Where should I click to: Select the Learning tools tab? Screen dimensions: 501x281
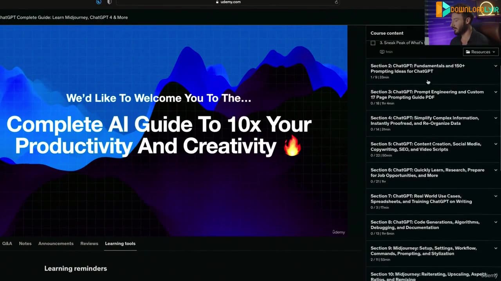[120, 244]
